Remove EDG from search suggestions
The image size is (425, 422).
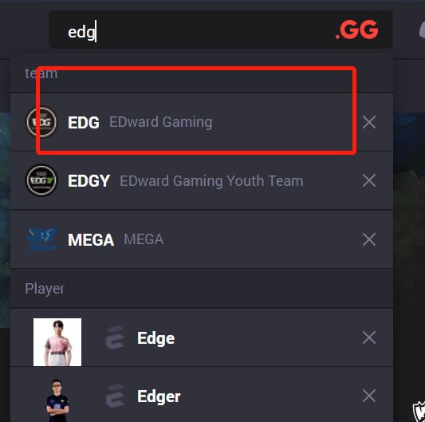tap(369, 122)
